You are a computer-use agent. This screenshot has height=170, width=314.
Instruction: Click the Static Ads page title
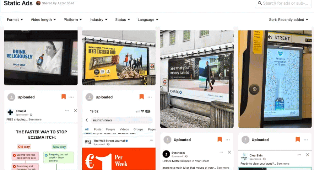click(18, 3)
